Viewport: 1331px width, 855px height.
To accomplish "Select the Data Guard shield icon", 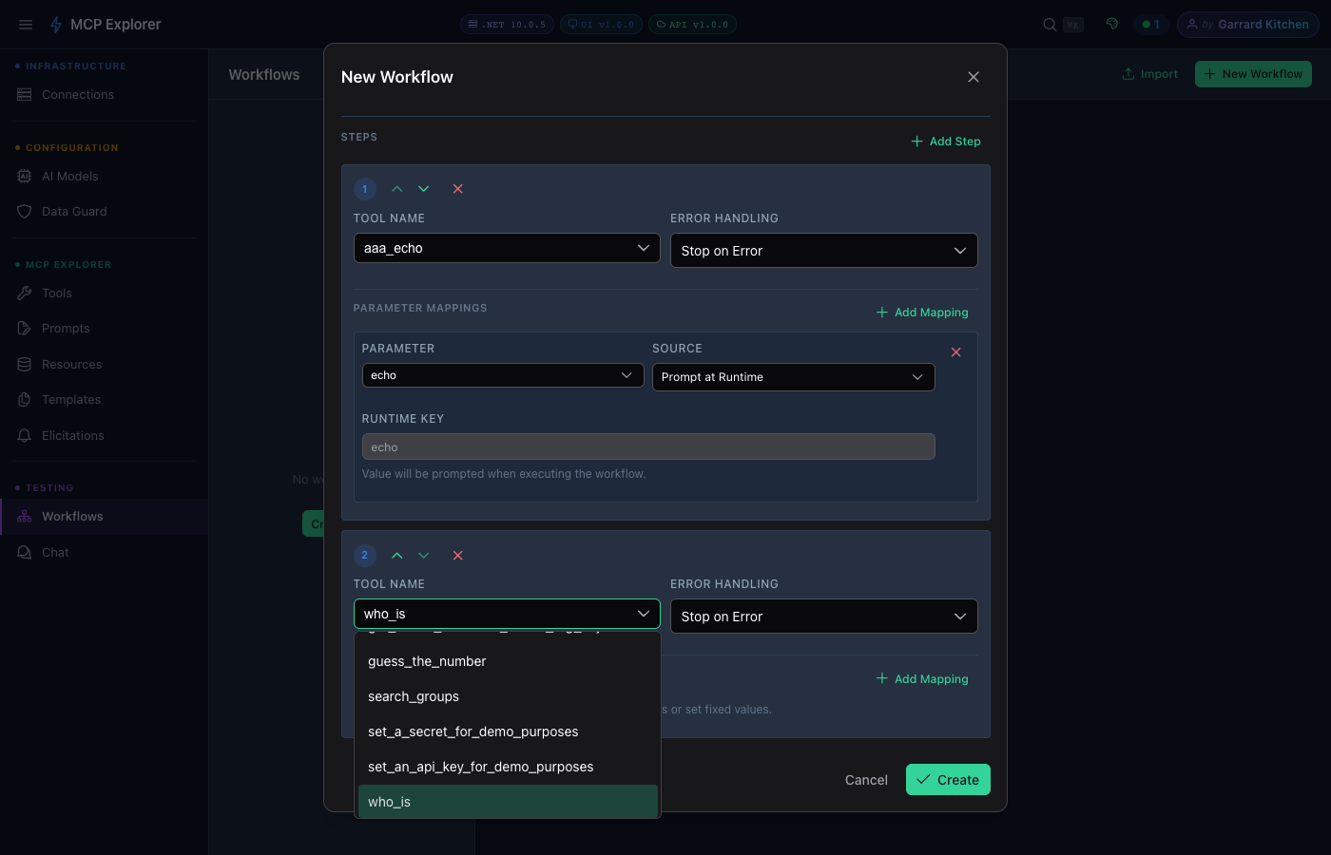I will coord(24,211).
